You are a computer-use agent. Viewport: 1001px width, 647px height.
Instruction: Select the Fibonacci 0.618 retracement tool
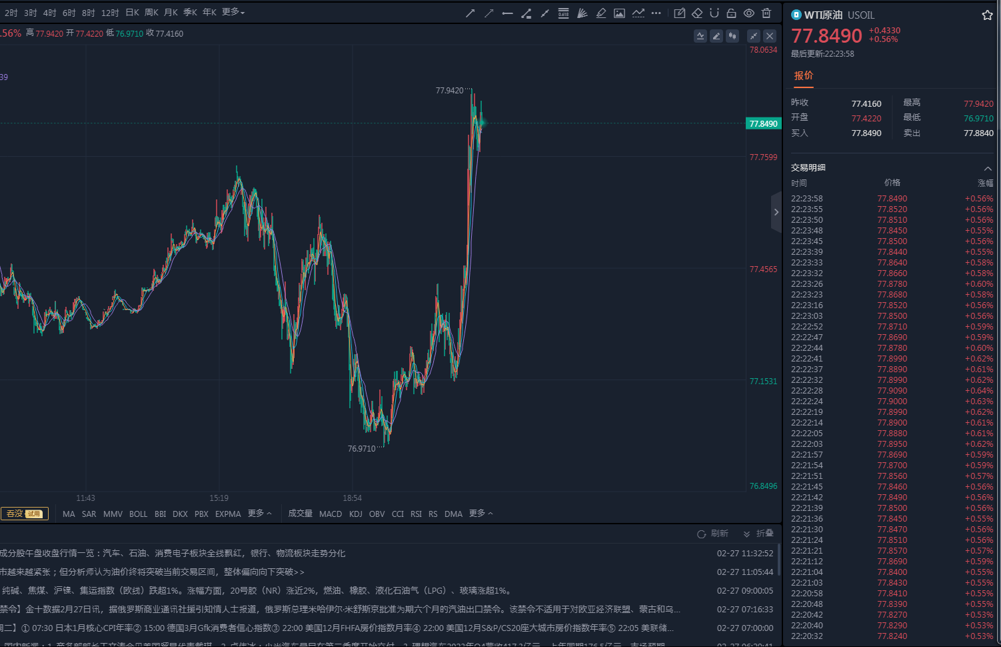click(x=563, y=13)
